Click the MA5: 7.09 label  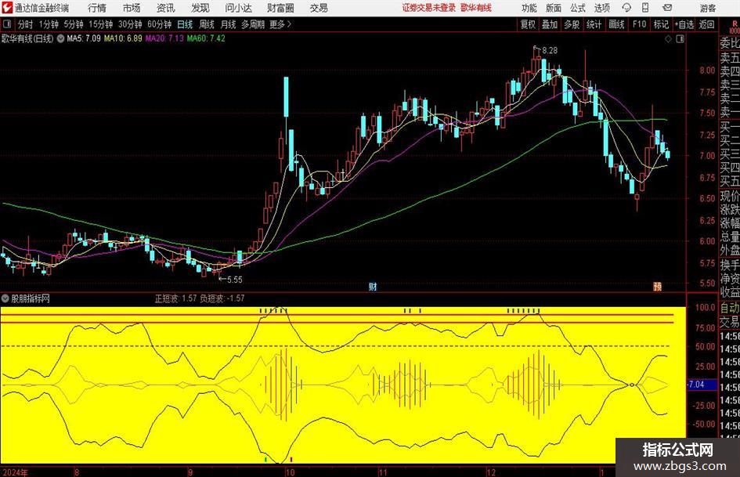pyautogui.click(x=84, y=38)
